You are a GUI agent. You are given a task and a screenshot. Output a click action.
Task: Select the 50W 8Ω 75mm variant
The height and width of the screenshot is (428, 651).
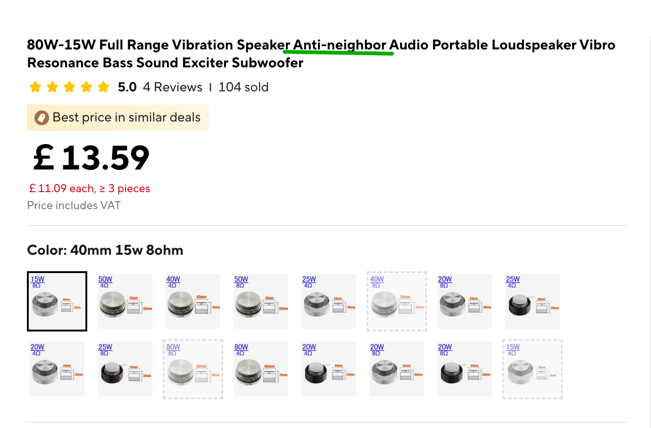pyautogui.click(x=261, y=301)
